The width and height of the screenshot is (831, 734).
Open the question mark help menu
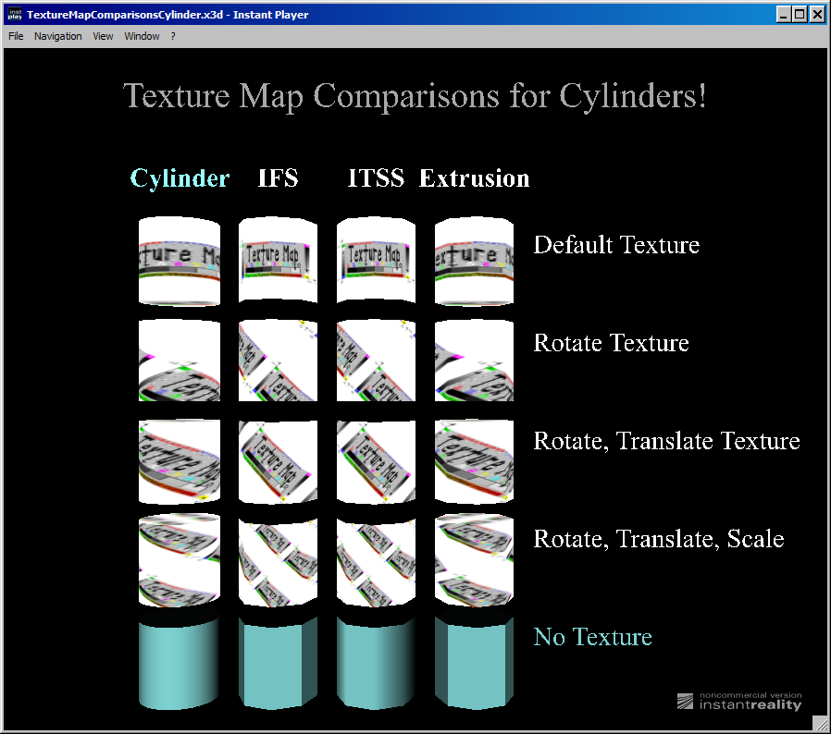pos(173,36)
